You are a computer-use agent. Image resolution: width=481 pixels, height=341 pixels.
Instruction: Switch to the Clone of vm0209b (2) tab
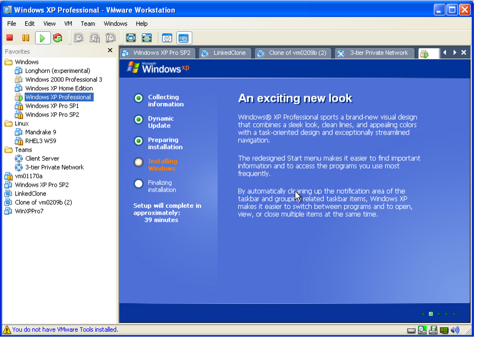click(x=294, y=53)
